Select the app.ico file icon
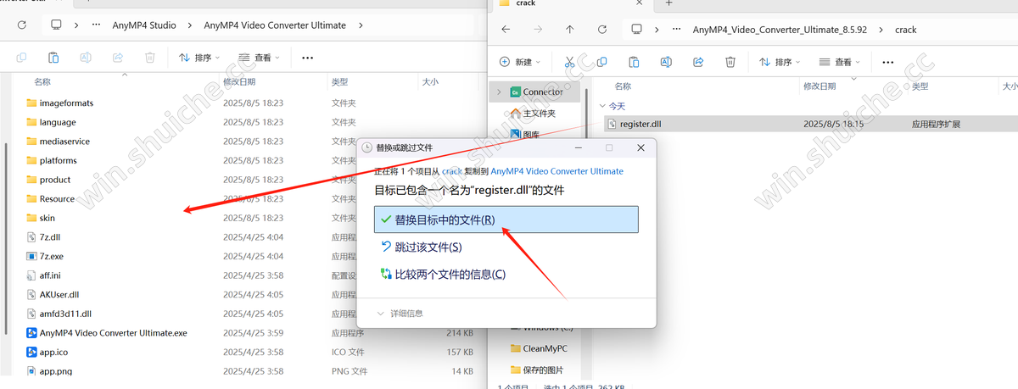1018x389 pixels. [x=31, y=352]
